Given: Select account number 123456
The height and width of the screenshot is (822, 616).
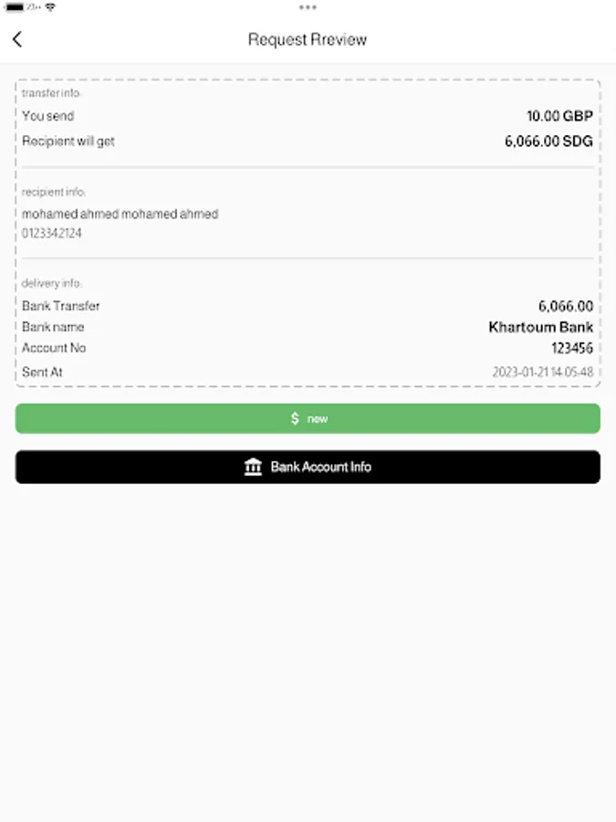Looking at the screenshot, I should [x=571, y=348].
